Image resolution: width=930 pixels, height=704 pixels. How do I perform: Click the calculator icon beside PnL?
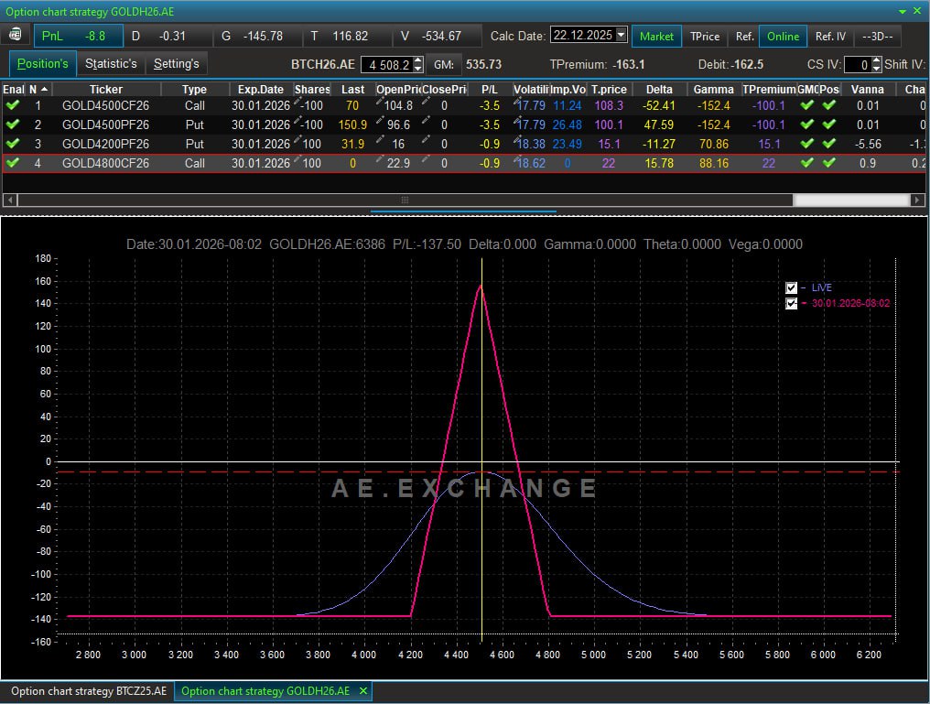pyautogui.click(x=16, y=36)
